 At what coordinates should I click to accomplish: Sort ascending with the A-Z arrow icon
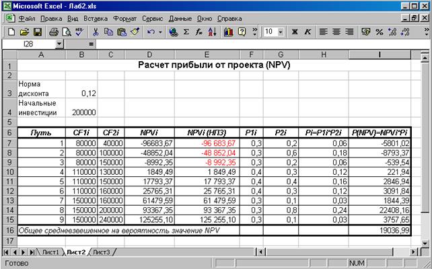pos(212,32)
